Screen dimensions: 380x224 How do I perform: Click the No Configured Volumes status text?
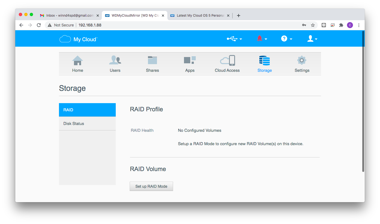[200, 130]
